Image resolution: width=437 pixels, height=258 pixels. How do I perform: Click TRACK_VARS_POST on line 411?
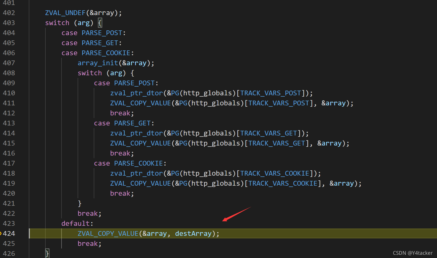pos(279,103)
